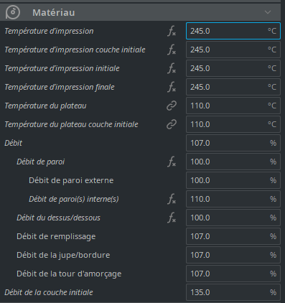This screenshot has width=285, height=303.
Task: Click the Débit de la tour d'amorçage field
Action: coord(233,274)
